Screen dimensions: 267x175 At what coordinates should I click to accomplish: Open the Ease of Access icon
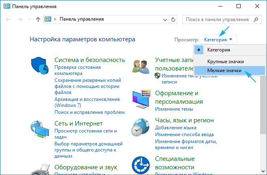coord(141,165)
